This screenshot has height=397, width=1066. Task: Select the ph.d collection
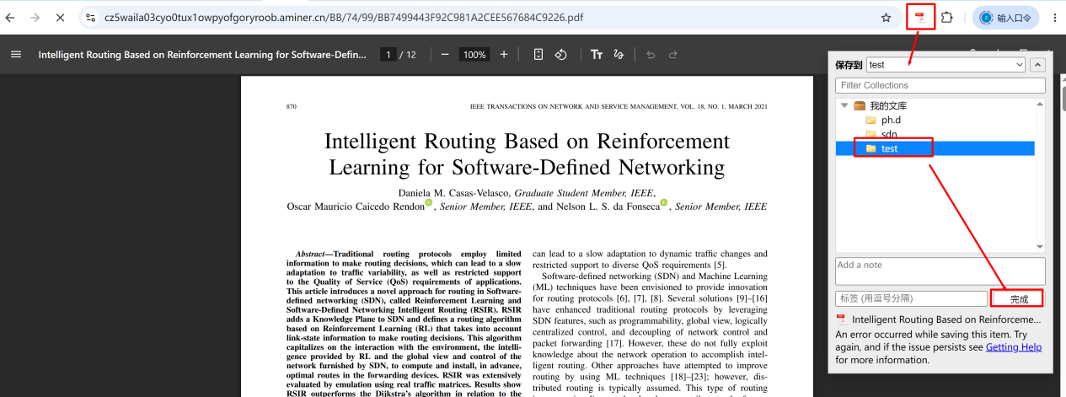[x=891, y=120]
